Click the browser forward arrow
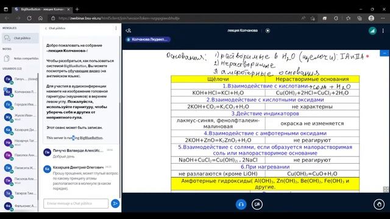The height and width of the screenshot is (219, 390). click(18, 18)
